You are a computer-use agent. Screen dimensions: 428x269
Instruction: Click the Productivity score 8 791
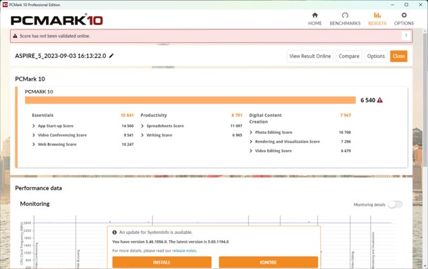coord(237,115)
